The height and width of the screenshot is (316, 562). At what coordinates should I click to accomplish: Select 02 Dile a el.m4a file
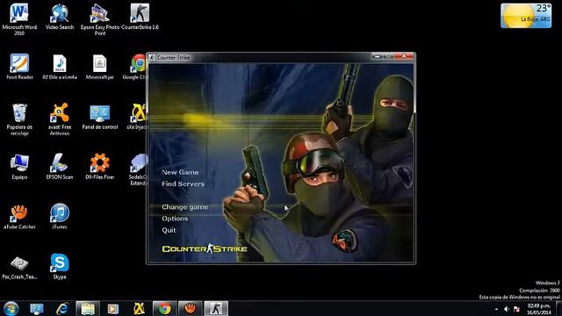pyautogui.click(x=60, y=67)
